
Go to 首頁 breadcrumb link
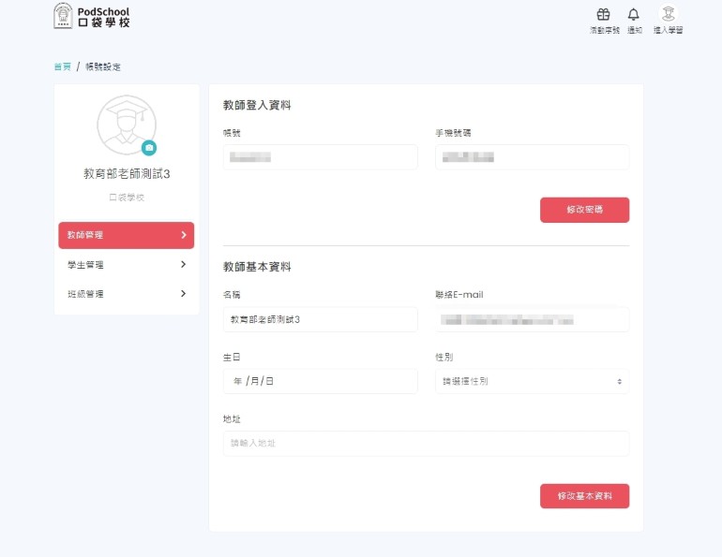click(x=62, y=66)
